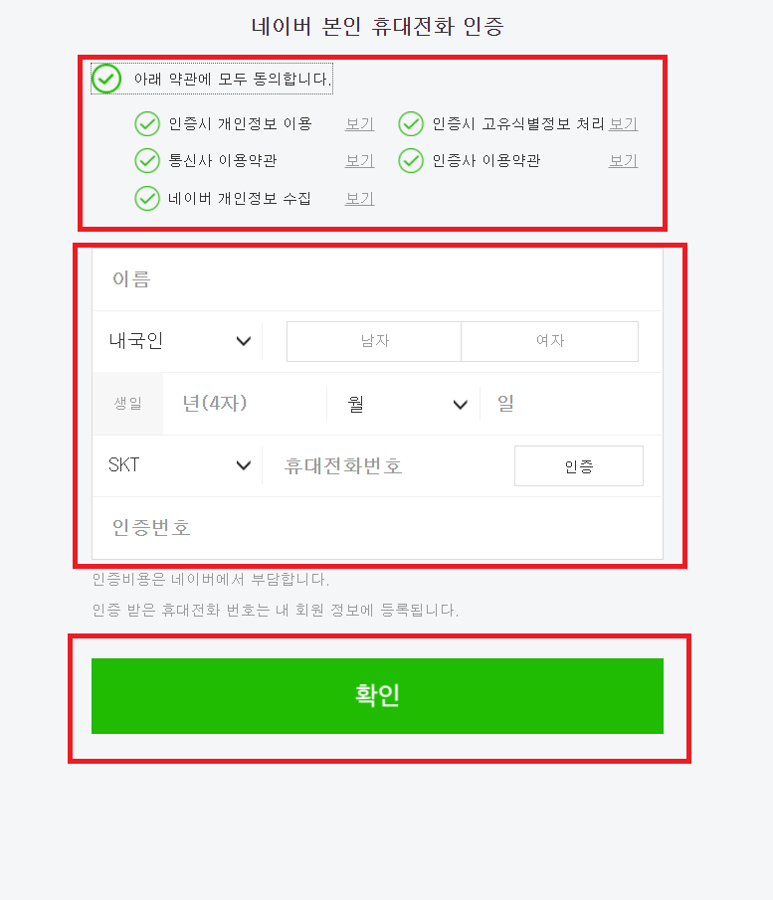View 통신사 이용약관 terms via 보기
Viewport: 773px width, 900px height.
click(x=359, y=161)
